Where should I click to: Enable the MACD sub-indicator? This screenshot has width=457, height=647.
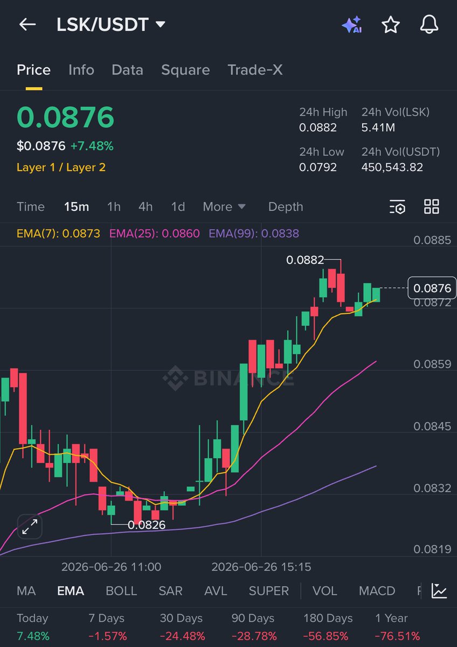click(x=377, y=591)
